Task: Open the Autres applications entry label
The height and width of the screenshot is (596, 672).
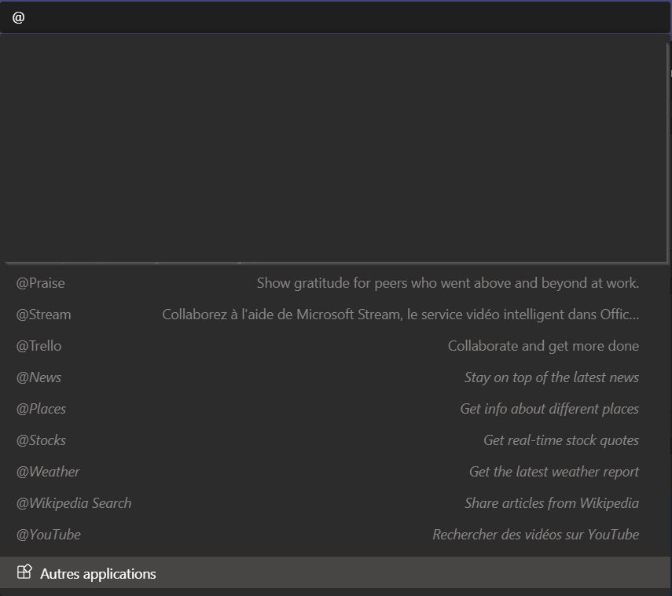Action: 97,574
